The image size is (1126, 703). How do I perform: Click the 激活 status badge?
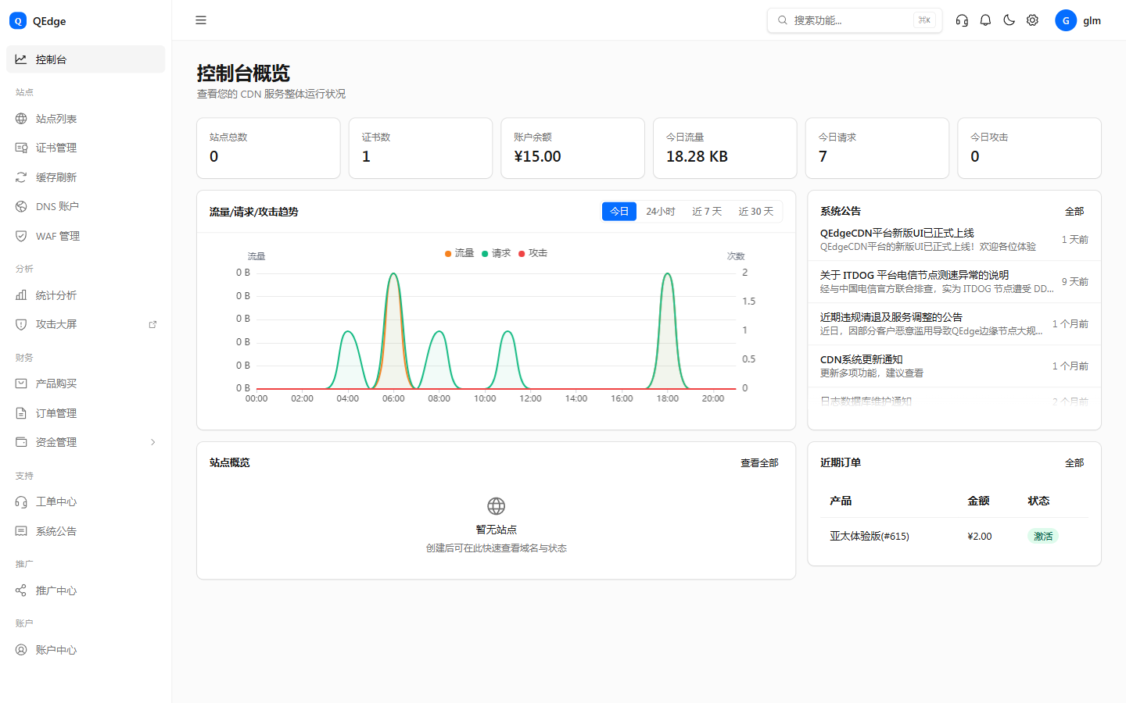pos(1043,536)
